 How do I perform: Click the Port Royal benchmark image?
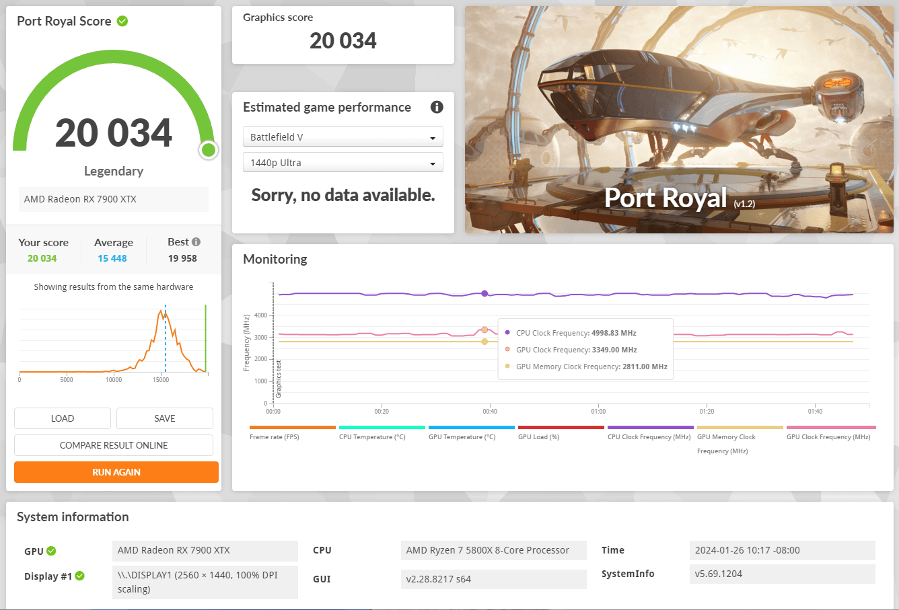[679, 120]
